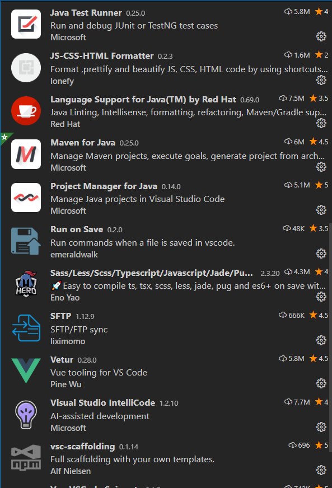332x488 pixels.
Task: Click publisher name Alf Nielsen
Action: point(71,471)
